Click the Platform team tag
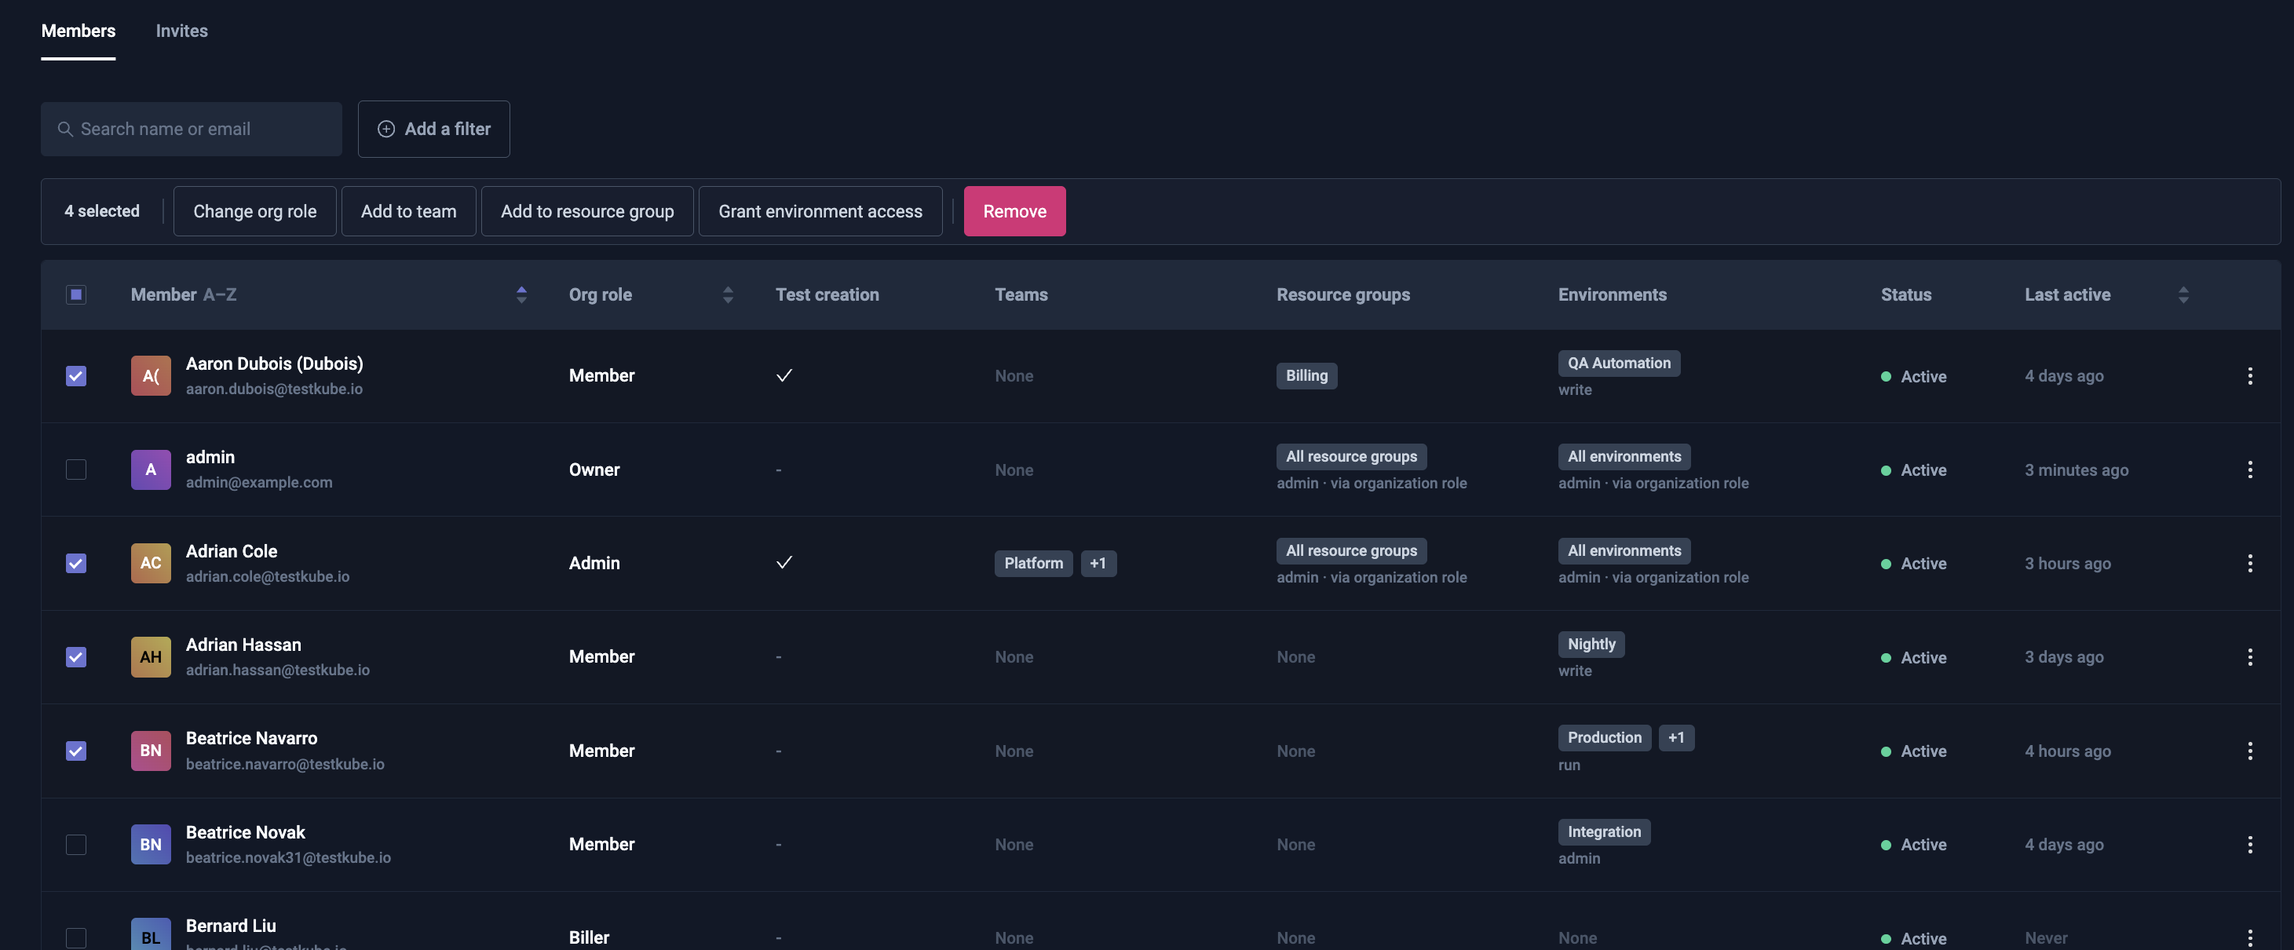Image resolution: width=2294 pixels, height=950 pixels. pos(1033,563)
